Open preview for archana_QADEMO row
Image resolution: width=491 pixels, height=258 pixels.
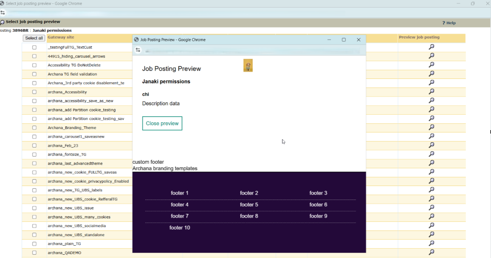431,252
